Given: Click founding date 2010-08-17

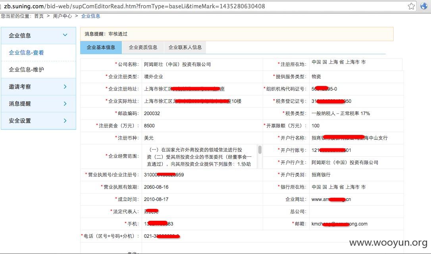Looking at the screenshot, I should pyautogui.click(x=156, y=199).
